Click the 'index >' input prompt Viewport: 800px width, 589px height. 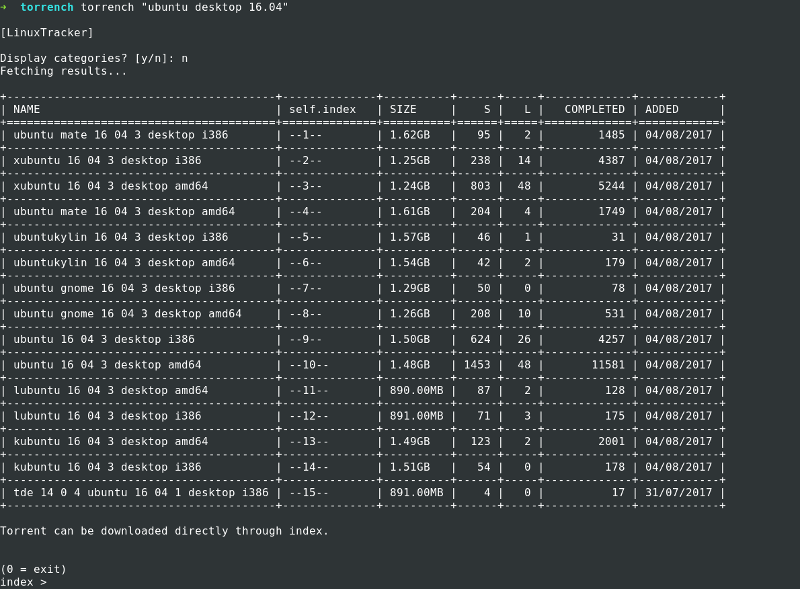pos(24,582)
